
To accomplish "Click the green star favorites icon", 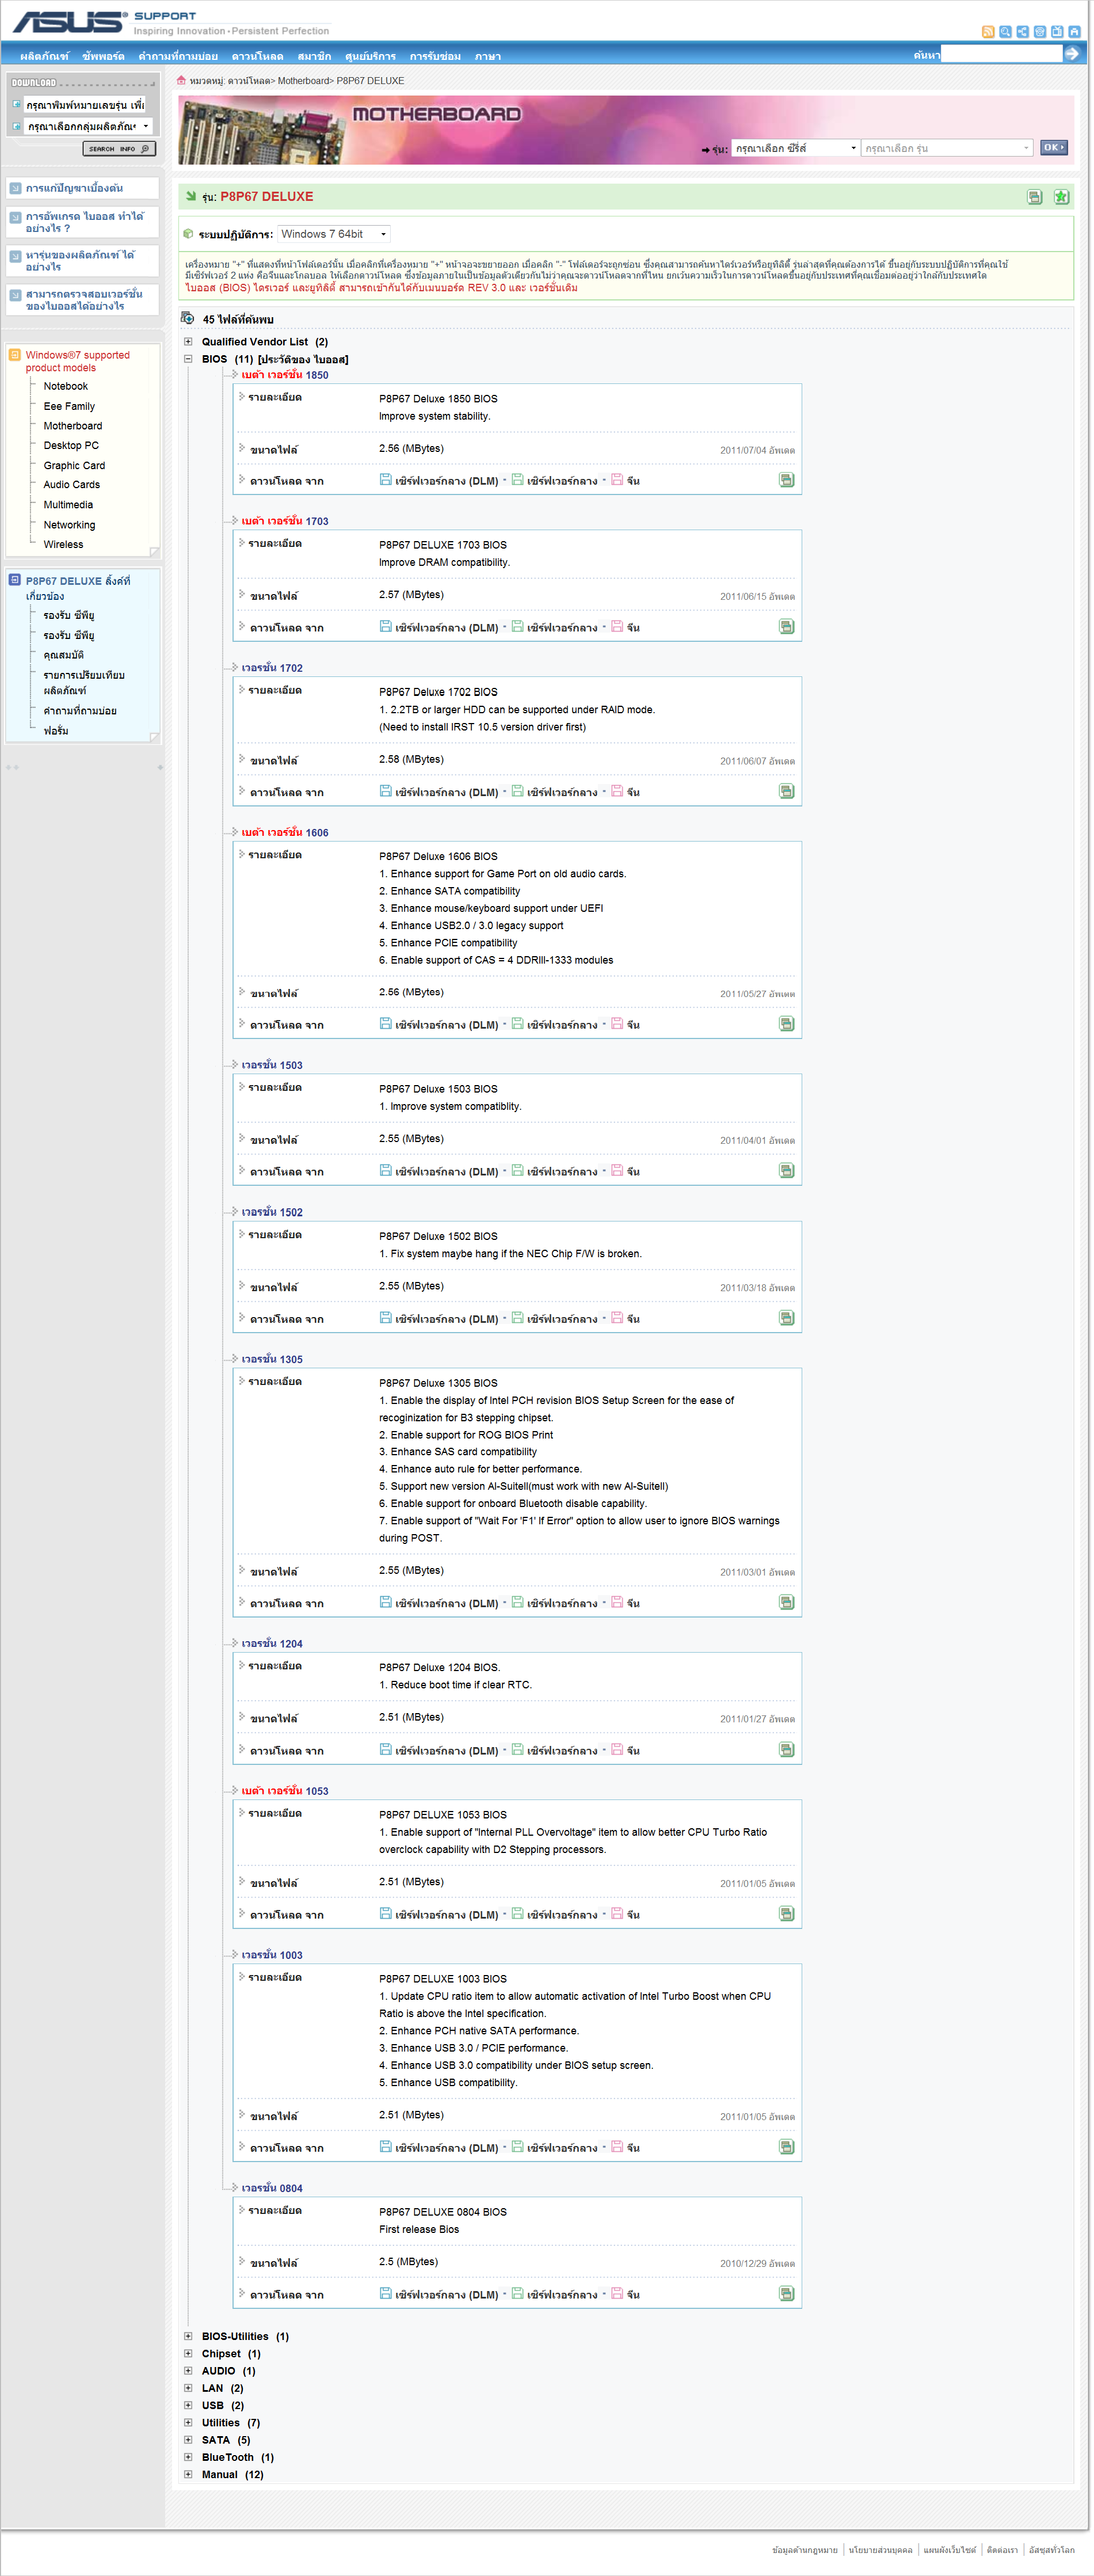I will [1061, 197].
